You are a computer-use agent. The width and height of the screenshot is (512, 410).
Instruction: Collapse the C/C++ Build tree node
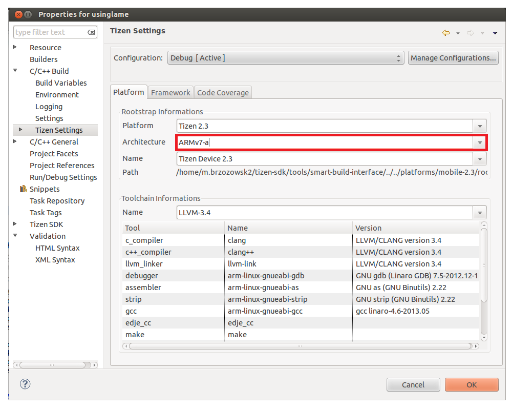[x=15, y=71]
